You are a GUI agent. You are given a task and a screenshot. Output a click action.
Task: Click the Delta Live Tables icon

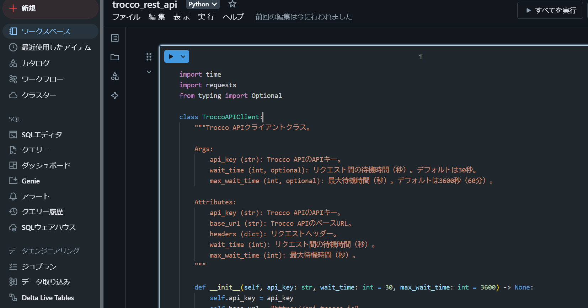point(13,298)
